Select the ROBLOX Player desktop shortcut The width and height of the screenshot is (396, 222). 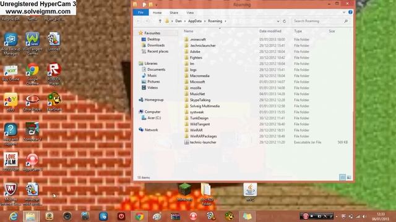coord(54,74)
